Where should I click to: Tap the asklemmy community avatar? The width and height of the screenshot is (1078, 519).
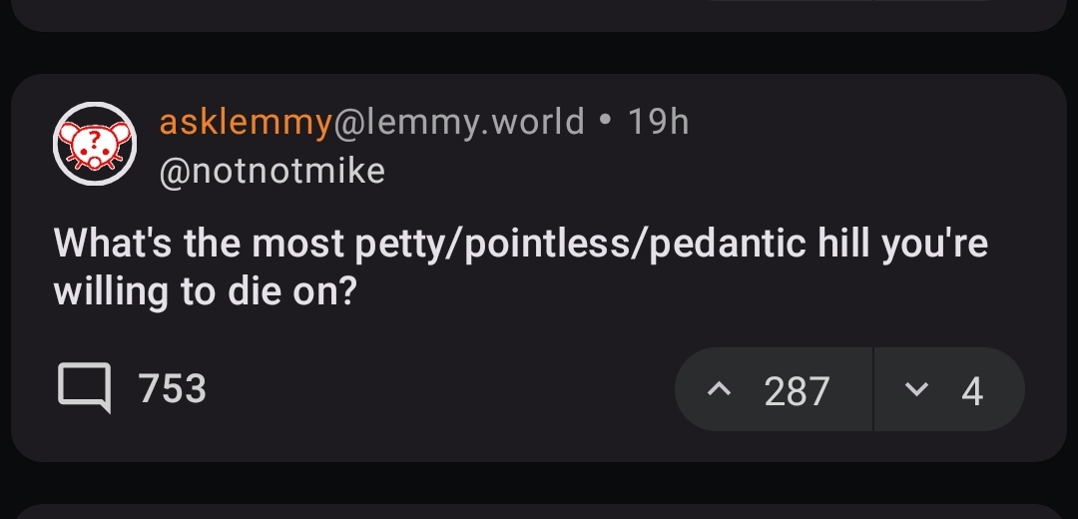94,144
